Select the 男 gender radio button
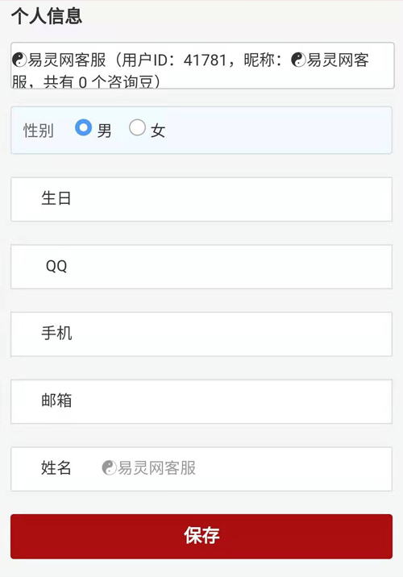Screen dimensions: 403x577 (x=83, y=127)
